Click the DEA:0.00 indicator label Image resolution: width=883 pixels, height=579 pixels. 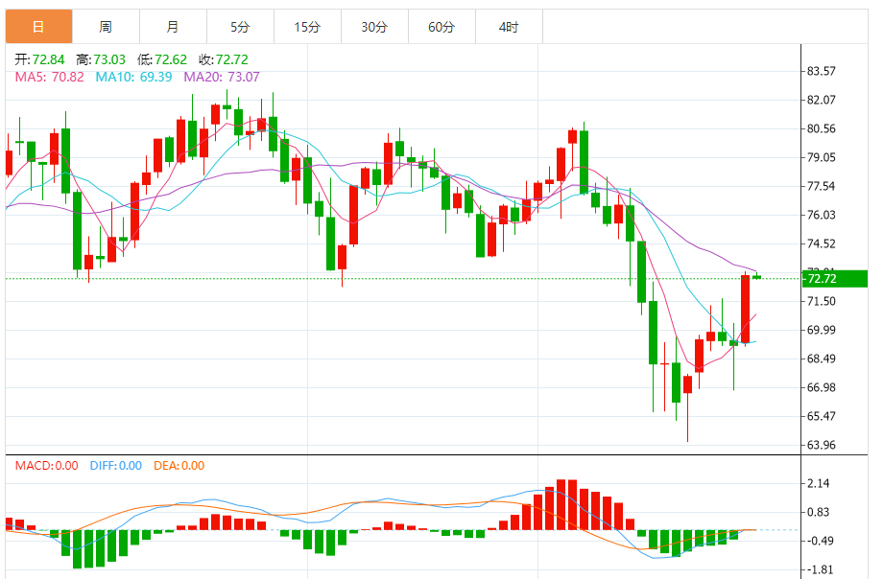179,465
